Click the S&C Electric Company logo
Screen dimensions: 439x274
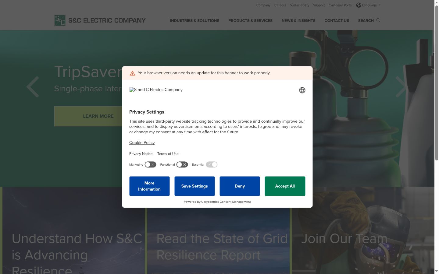(100, 20)
